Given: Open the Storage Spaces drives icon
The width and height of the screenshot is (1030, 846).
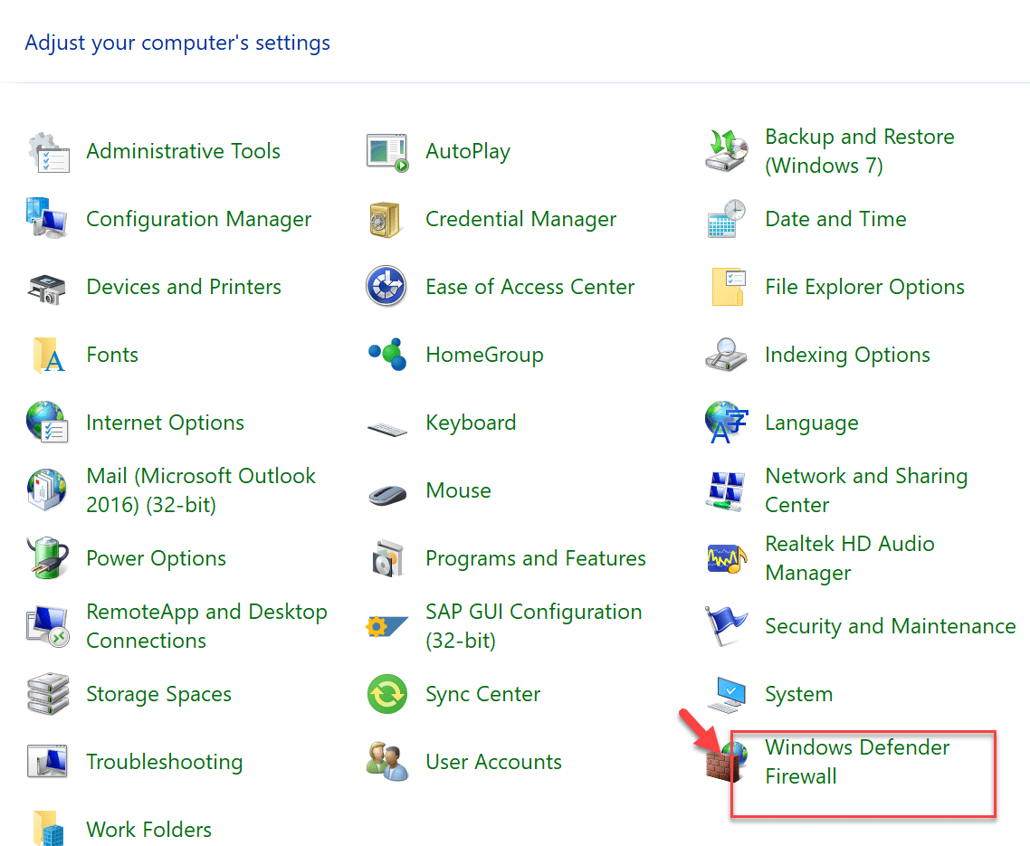Looking at the screenshot, I should [48, 695].
